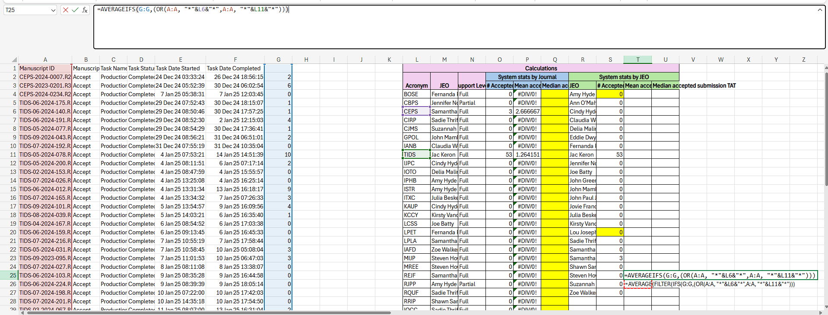Click the vertical scrollbar thumb

(826, 129)
